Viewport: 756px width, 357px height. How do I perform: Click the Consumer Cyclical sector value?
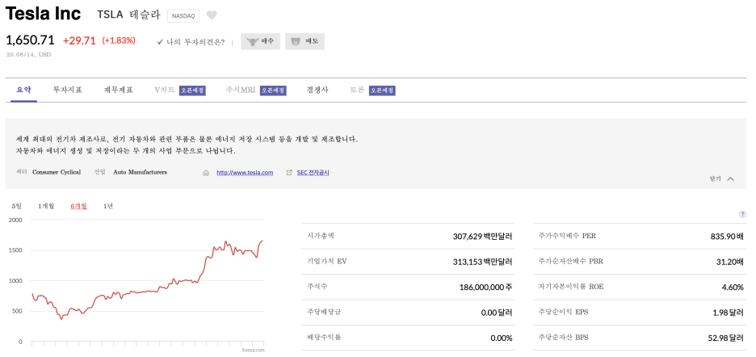point(57,172)
